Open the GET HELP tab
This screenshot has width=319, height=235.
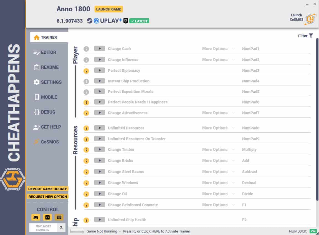(x=47, y=127)
